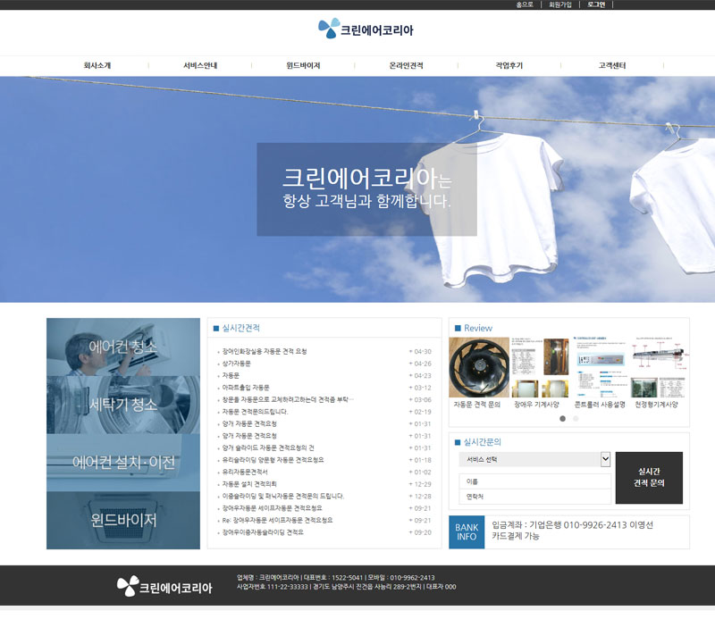Click the 로그인 link at top
The height and width of the screenshot is (619, 715).
pos(596,4)
